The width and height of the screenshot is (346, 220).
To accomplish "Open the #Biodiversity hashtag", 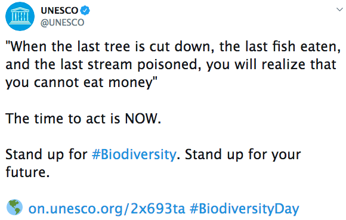I will (x=134, y=154).
